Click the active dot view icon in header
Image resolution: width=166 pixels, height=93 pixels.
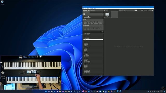tap(124, 10)
